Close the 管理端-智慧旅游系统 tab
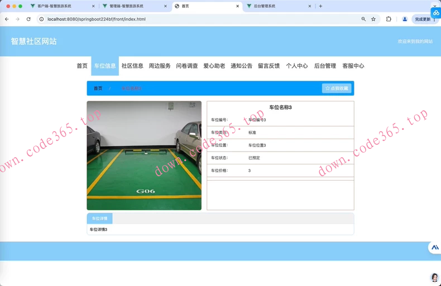441x286 pixels. pos(165,6)
